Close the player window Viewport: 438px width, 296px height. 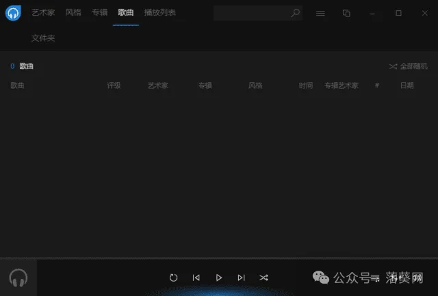click(x=424, y=13)
